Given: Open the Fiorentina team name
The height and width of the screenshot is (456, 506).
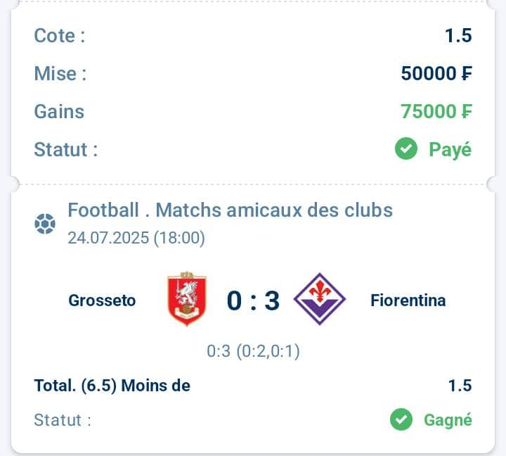Looking at the screenshot, I should [x=408, y=300].
